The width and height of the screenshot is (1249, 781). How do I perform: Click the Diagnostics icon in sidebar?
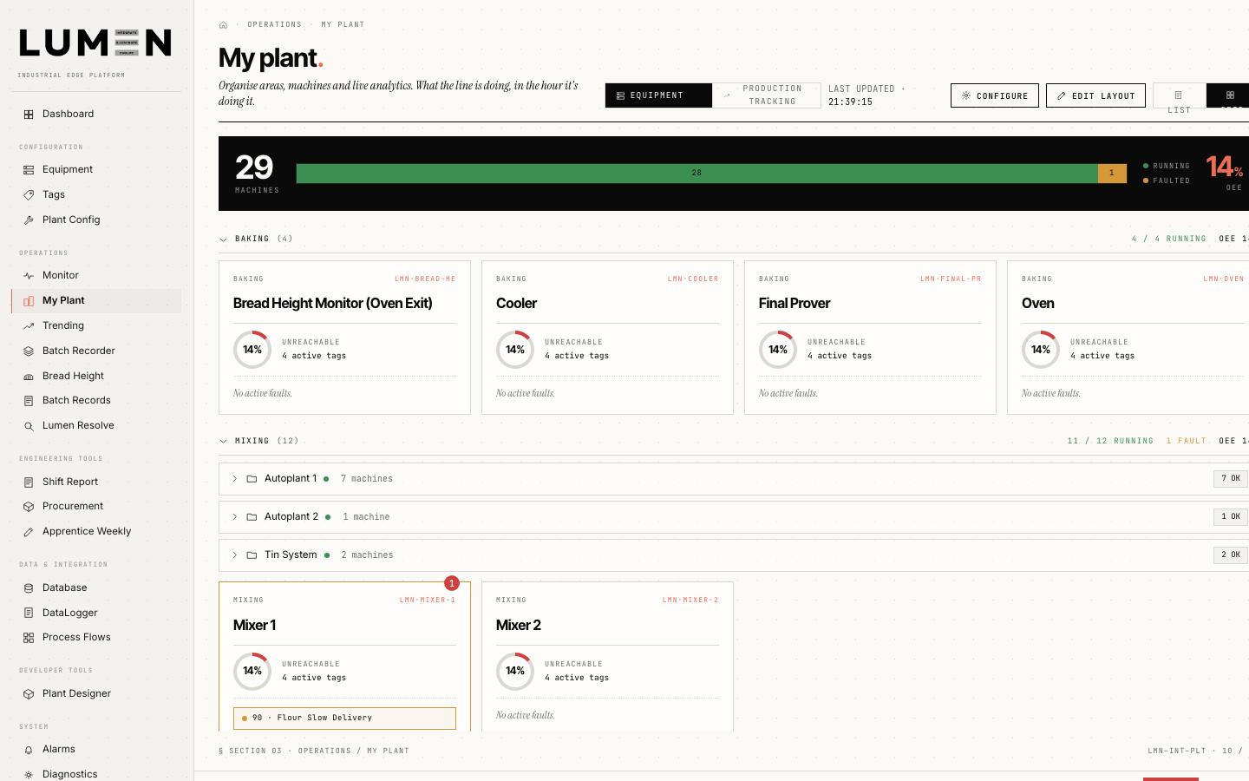click(29, 775)
